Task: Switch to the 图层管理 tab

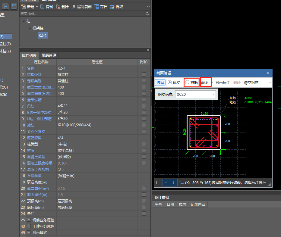Action: pyautogui.click(x=49, y=55)
